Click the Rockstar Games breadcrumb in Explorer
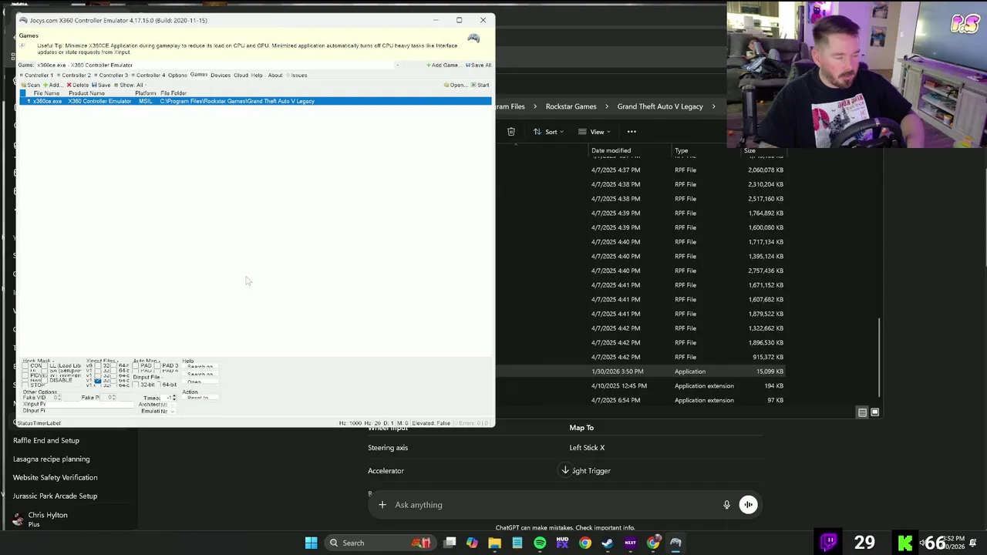 571,106
